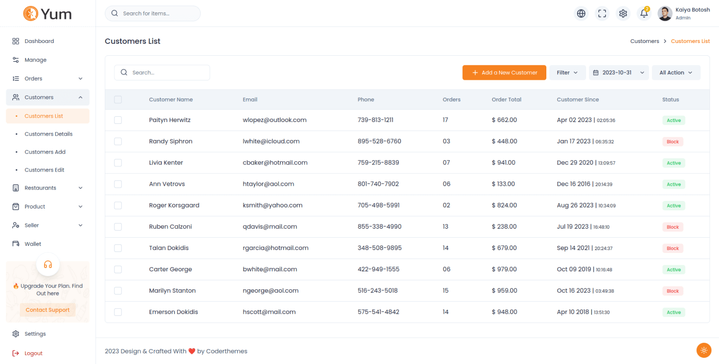Toggle fullscreen mode icon
The image size is (719, 364).
click(x=602, y=14)
